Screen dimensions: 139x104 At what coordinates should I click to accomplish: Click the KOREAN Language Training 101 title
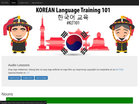73,10
